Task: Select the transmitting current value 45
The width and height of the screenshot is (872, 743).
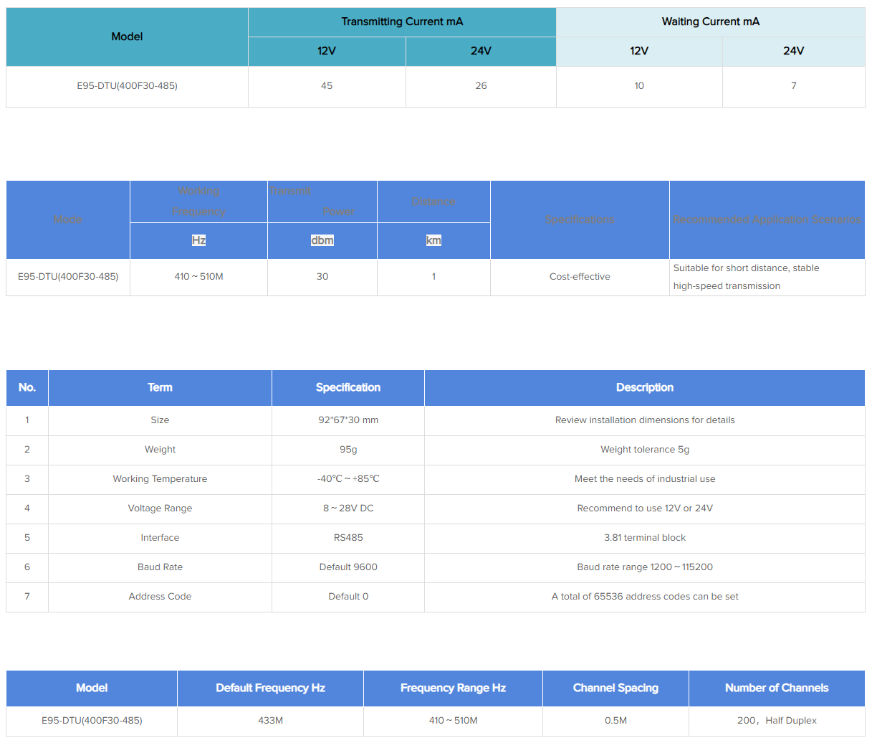Action: (x=327, y=85)
